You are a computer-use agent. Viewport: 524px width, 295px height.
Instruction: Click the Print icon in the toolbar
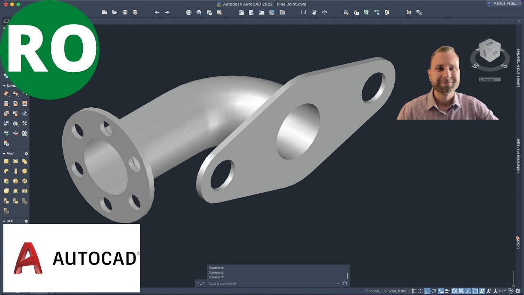coord(189,12)
